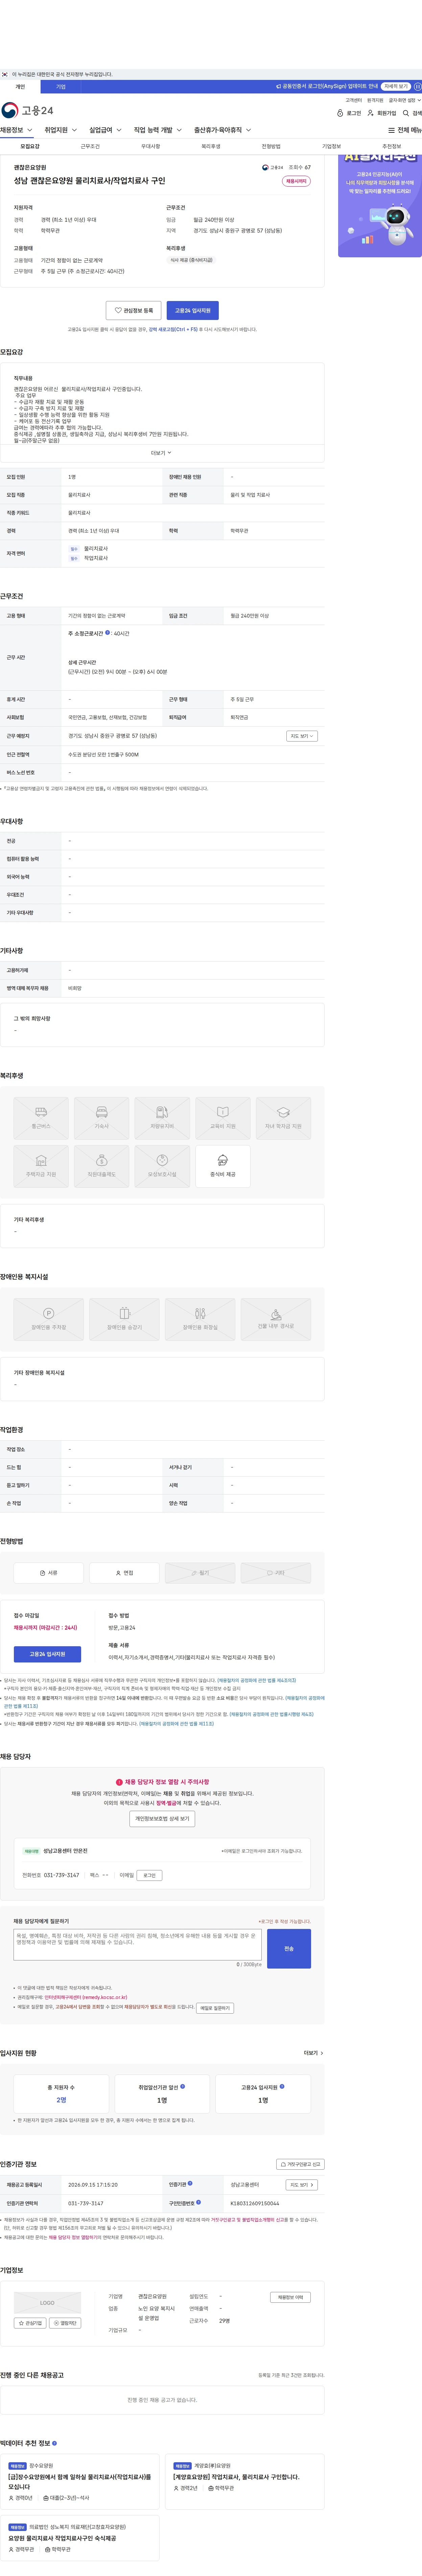Screen dimensions: 422x2576
Task: Click the 검색 magnifier icon
Action: 412,113
